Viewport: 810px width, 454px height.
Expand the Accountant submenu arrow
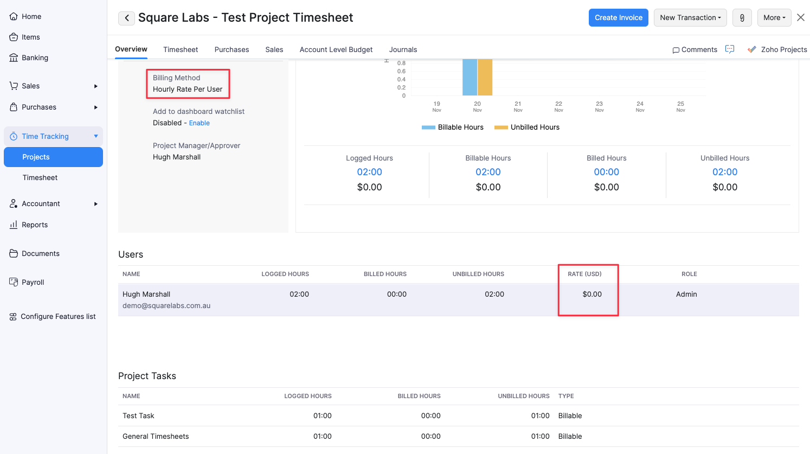coord(96,204)
